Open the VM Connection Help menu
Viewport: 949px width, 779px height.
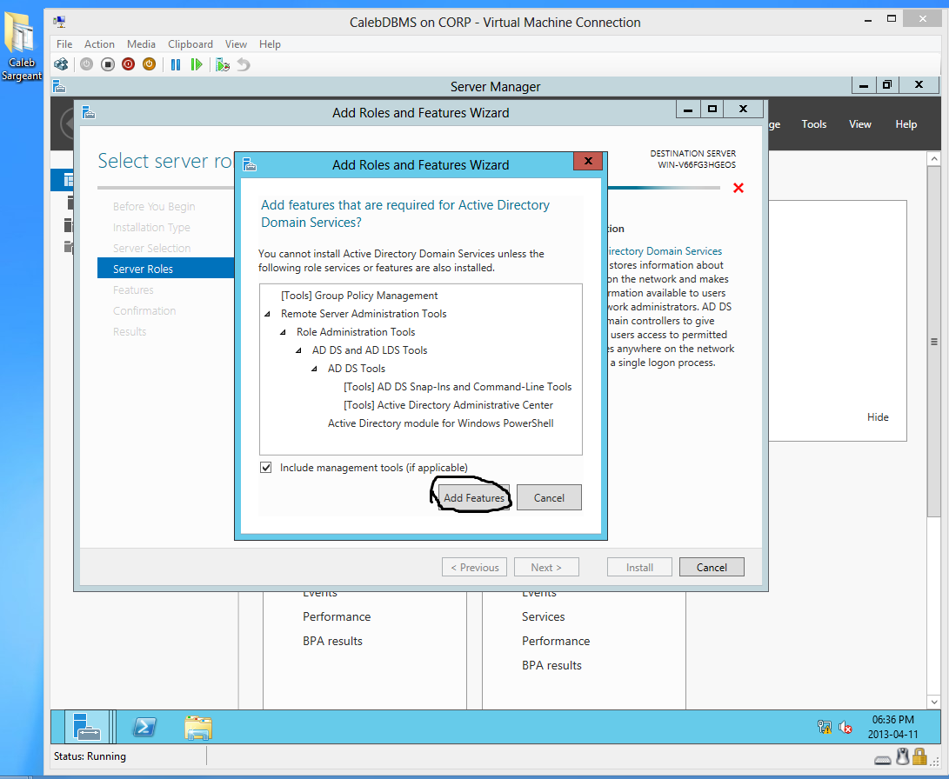[x=270, y=44]
